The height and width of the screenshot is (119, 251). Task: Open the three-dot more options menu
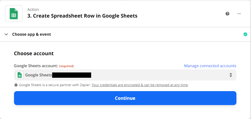(x=239, y=14)
